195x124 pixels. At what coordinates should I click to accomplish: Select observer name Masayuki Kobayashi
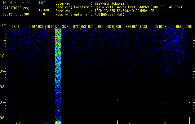pos(111,3)
